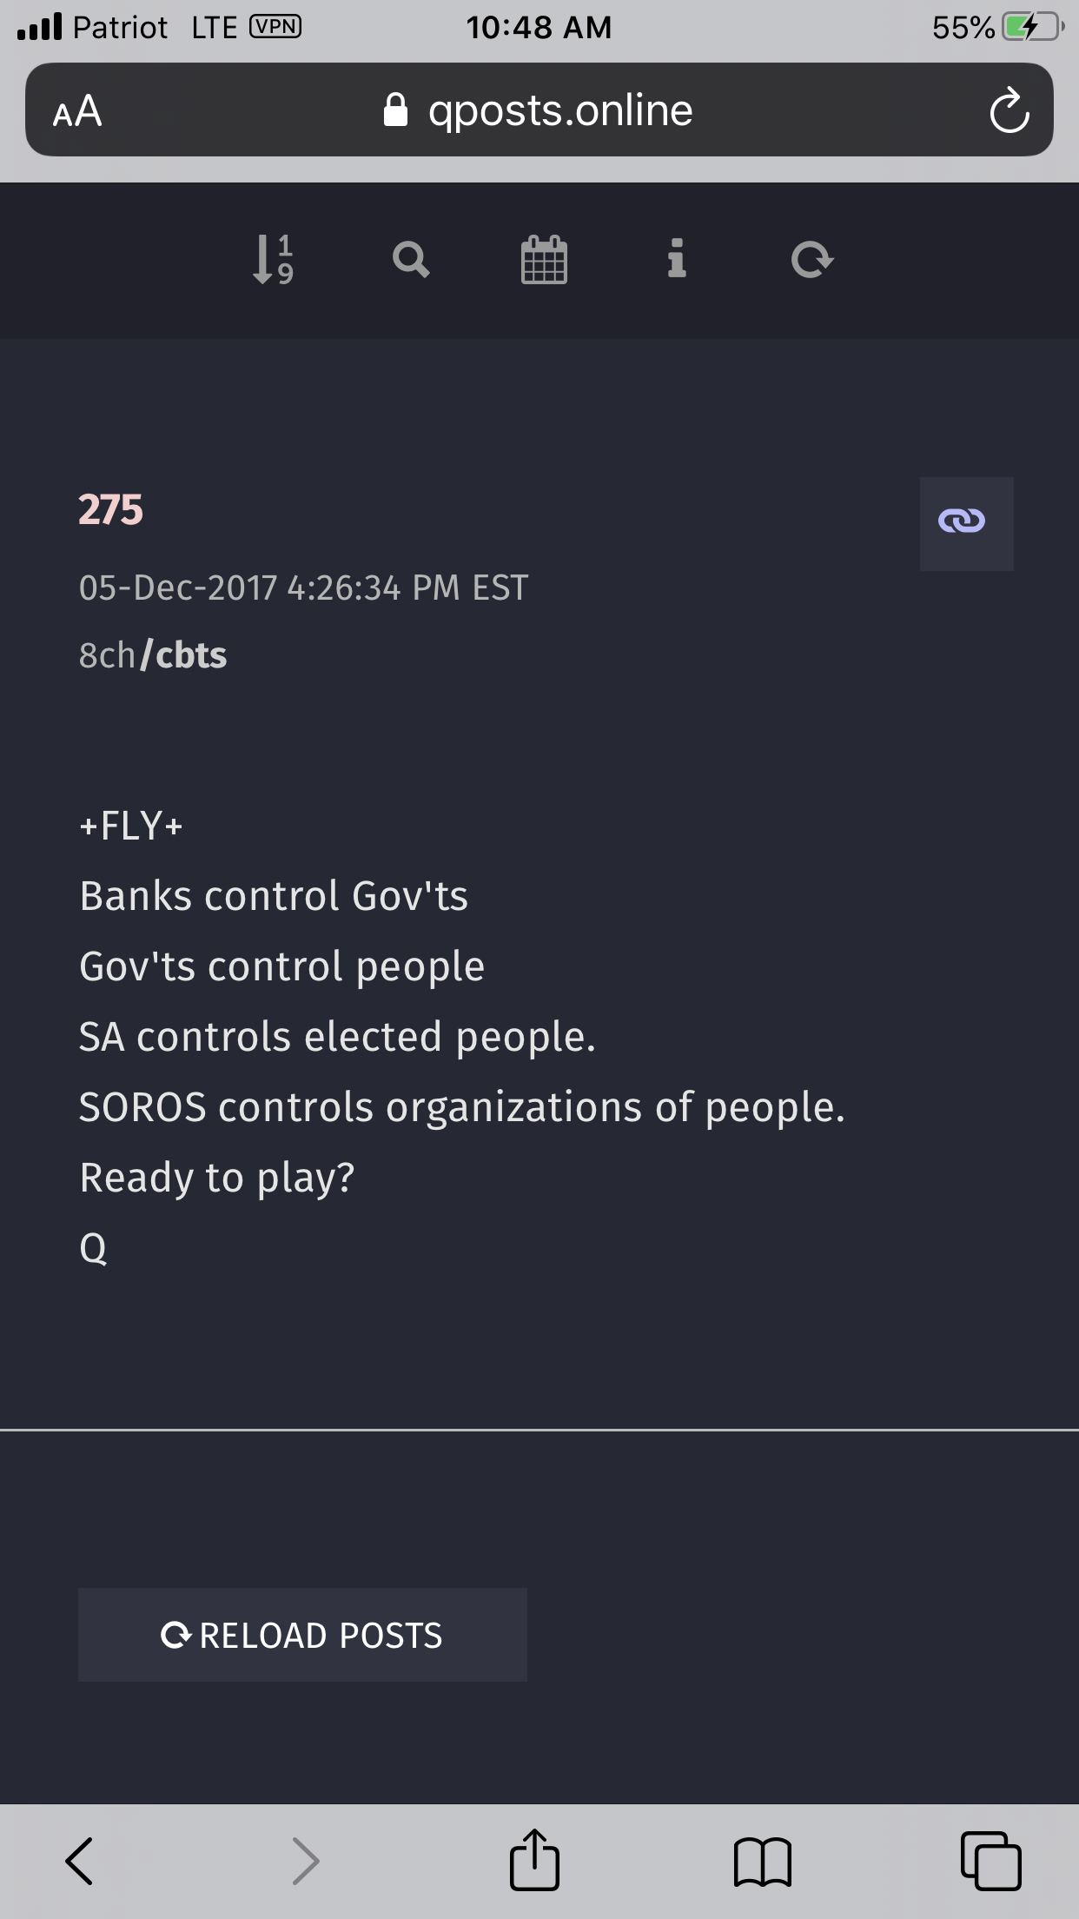Open Safari bookmarks book icon
The width and height of the screenshot is (1079, 1919).
(x=762, y=1862)
